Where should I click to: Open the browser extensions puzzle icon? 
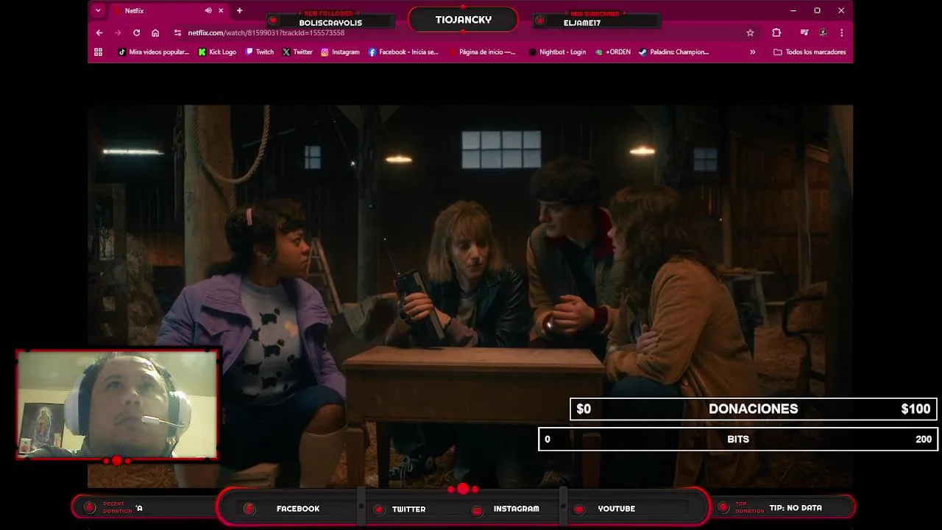[776, 32]
